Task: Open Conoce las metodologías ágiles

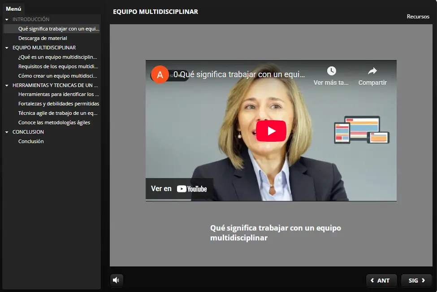Action: (54, 122)
